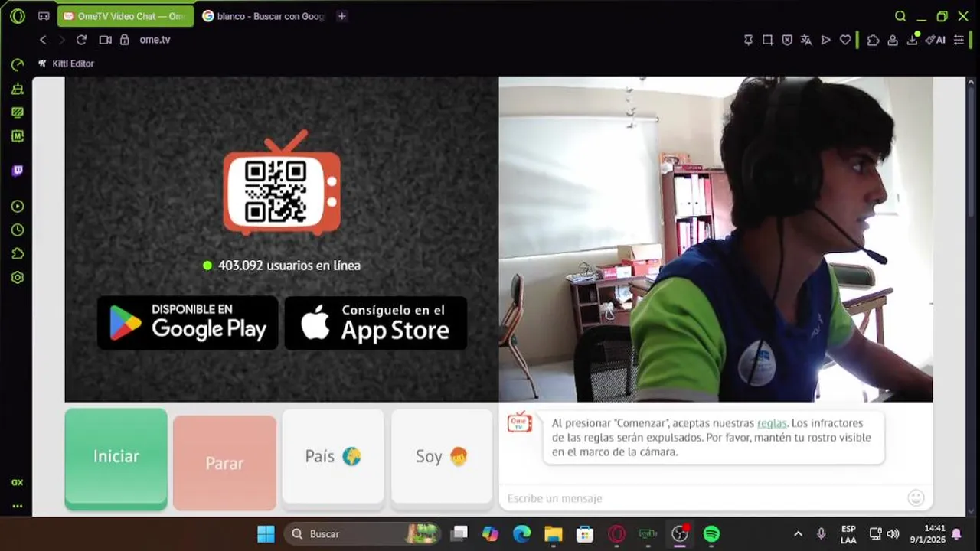Click the OmeTV QR code television logo
The width and height of the screenshot is (980, 551).
(282, 182)
